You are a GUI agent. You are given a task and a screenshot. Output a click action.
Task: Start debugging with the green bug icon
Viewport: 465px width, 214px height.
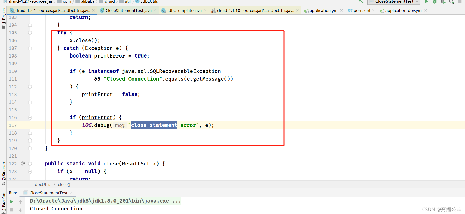click(435, 2)
